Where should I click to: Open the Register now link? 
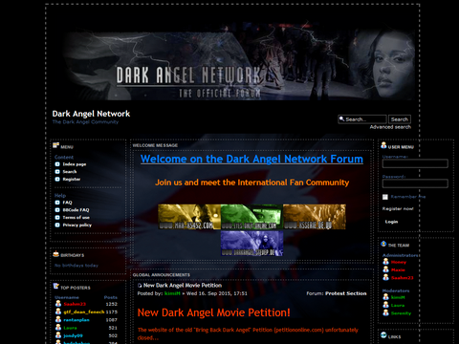[x=398, y=209]
